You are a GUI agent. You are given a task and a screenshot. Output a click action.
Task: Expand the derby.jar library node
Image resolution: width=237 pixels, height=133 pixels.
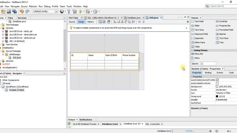point(3,31)
